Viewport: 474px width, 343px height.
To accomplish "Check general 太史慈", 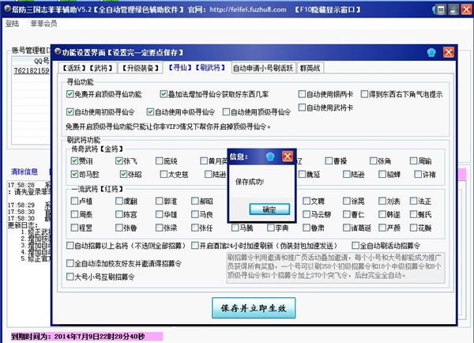I will pos(164,174).
